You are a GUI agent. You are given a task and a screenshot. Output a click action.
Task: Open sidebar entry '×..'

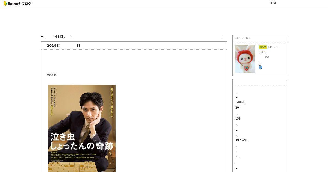click(237, 157)
